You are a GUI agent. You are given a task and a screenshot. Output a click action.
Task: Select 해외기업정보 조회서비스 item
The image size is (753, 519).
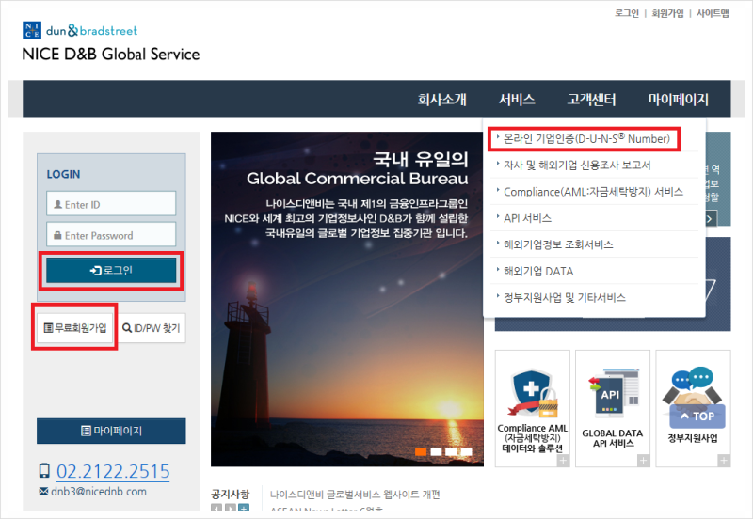(x=558, y=244)
